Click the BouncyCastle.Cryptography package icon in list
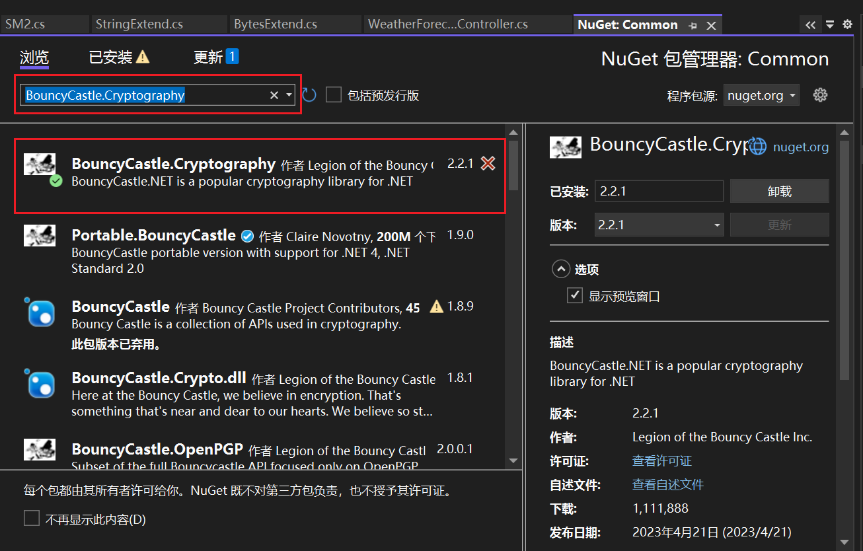 (x=40, y=164)
